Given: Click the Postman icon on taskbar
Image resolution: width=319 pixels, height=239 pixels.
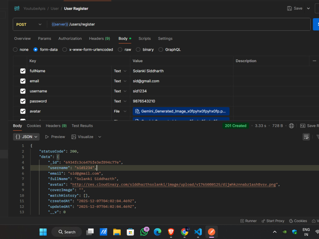Looking at the screenshot, I should click(211, 232).
